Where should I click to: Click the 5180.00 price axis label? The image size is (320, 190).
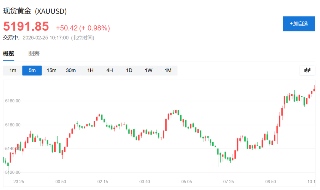pyautogui.click(x=13, y=101)
